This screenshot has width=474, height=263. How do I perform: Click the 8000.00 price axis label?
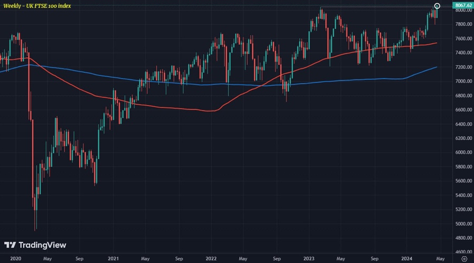point(462,11)
